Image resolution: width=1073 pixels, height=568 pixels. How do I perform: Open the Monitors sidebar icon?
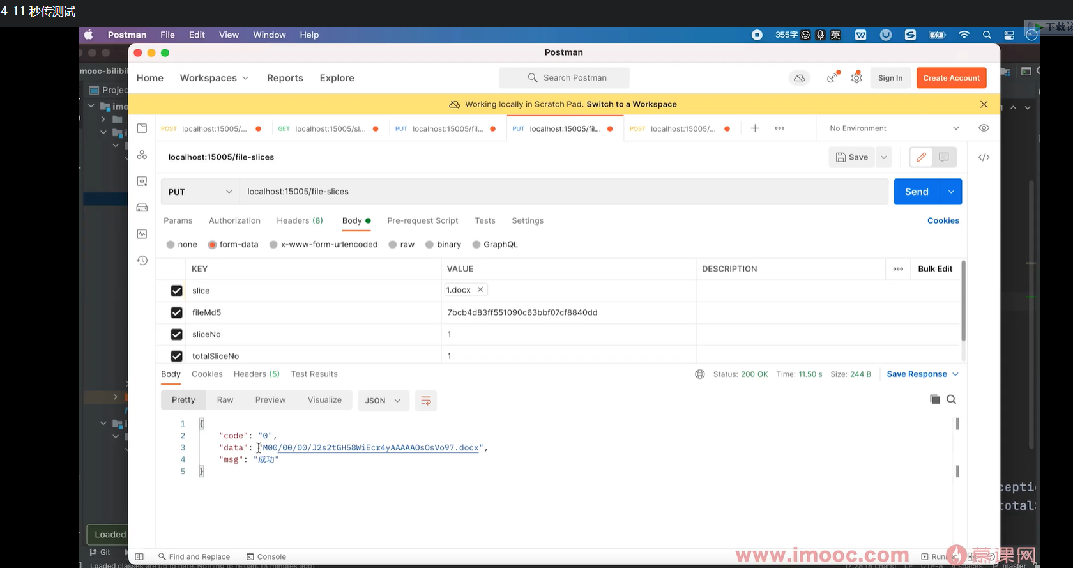[142, 234]
